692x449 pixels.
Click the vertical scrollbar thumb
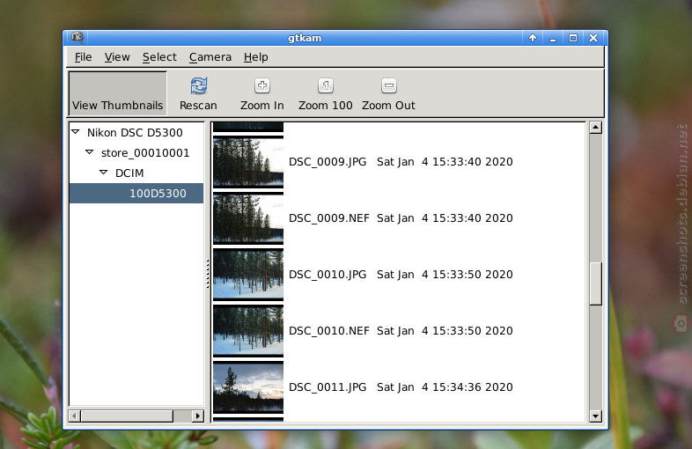596,283
